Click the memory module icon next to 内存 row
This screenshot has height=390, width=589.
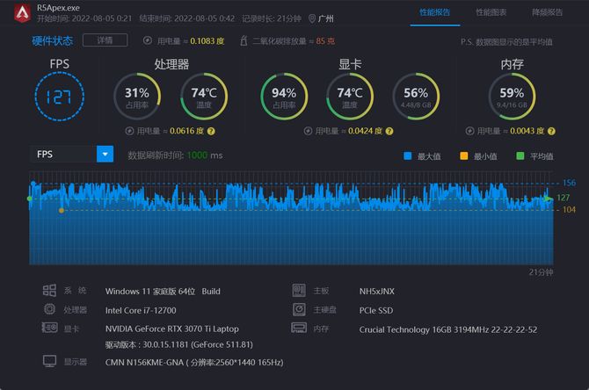[299, 328]
